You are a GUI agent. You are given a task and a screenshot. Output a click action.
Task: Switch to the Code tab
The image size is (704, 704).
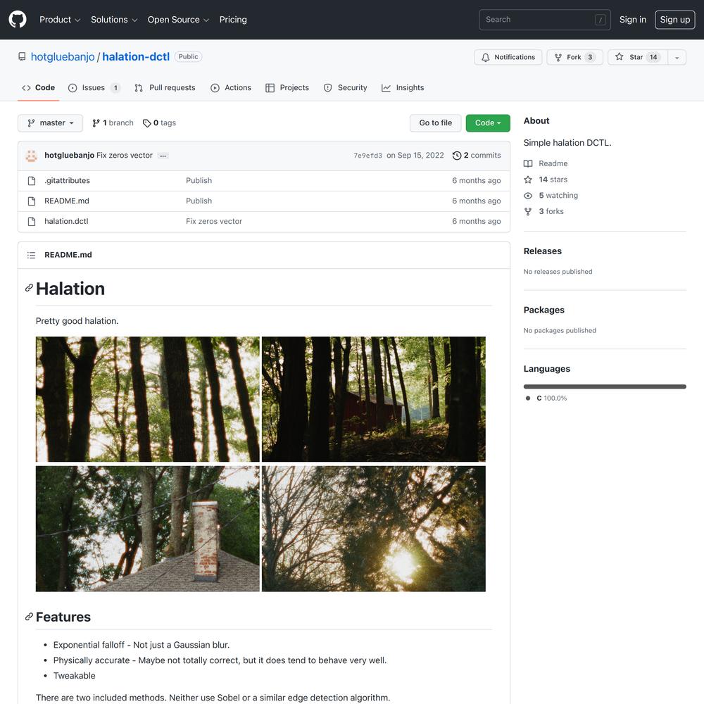[39, 88]
